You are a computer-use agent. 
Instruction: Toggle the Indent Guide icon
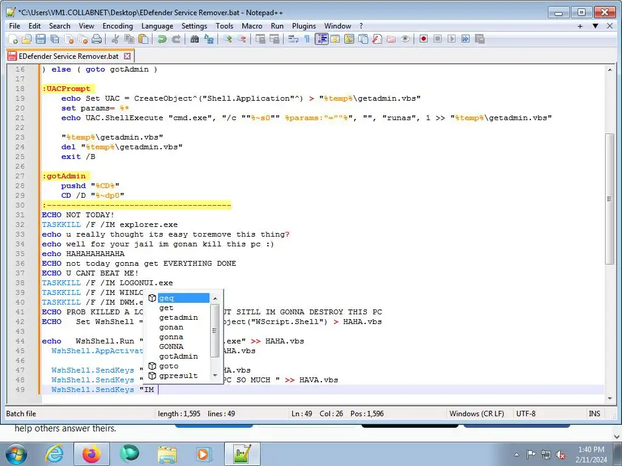coord(321,39)
